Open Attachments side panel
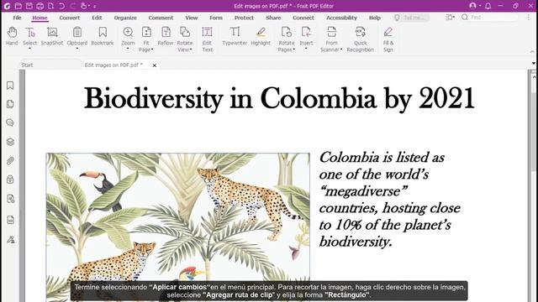538x302 pixels. pos(10,160)
